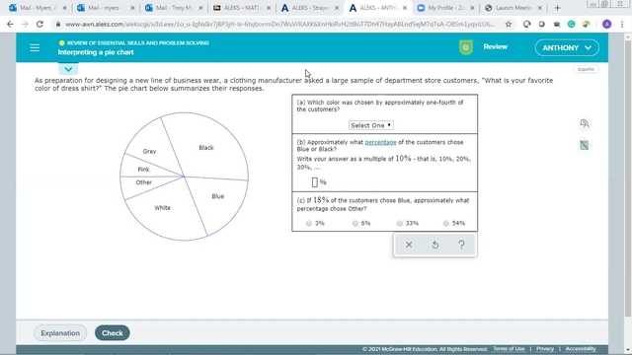Switch to the My Profile Zoom tab
The height and width of the screenshot is (355, 632).
[445, 8]
